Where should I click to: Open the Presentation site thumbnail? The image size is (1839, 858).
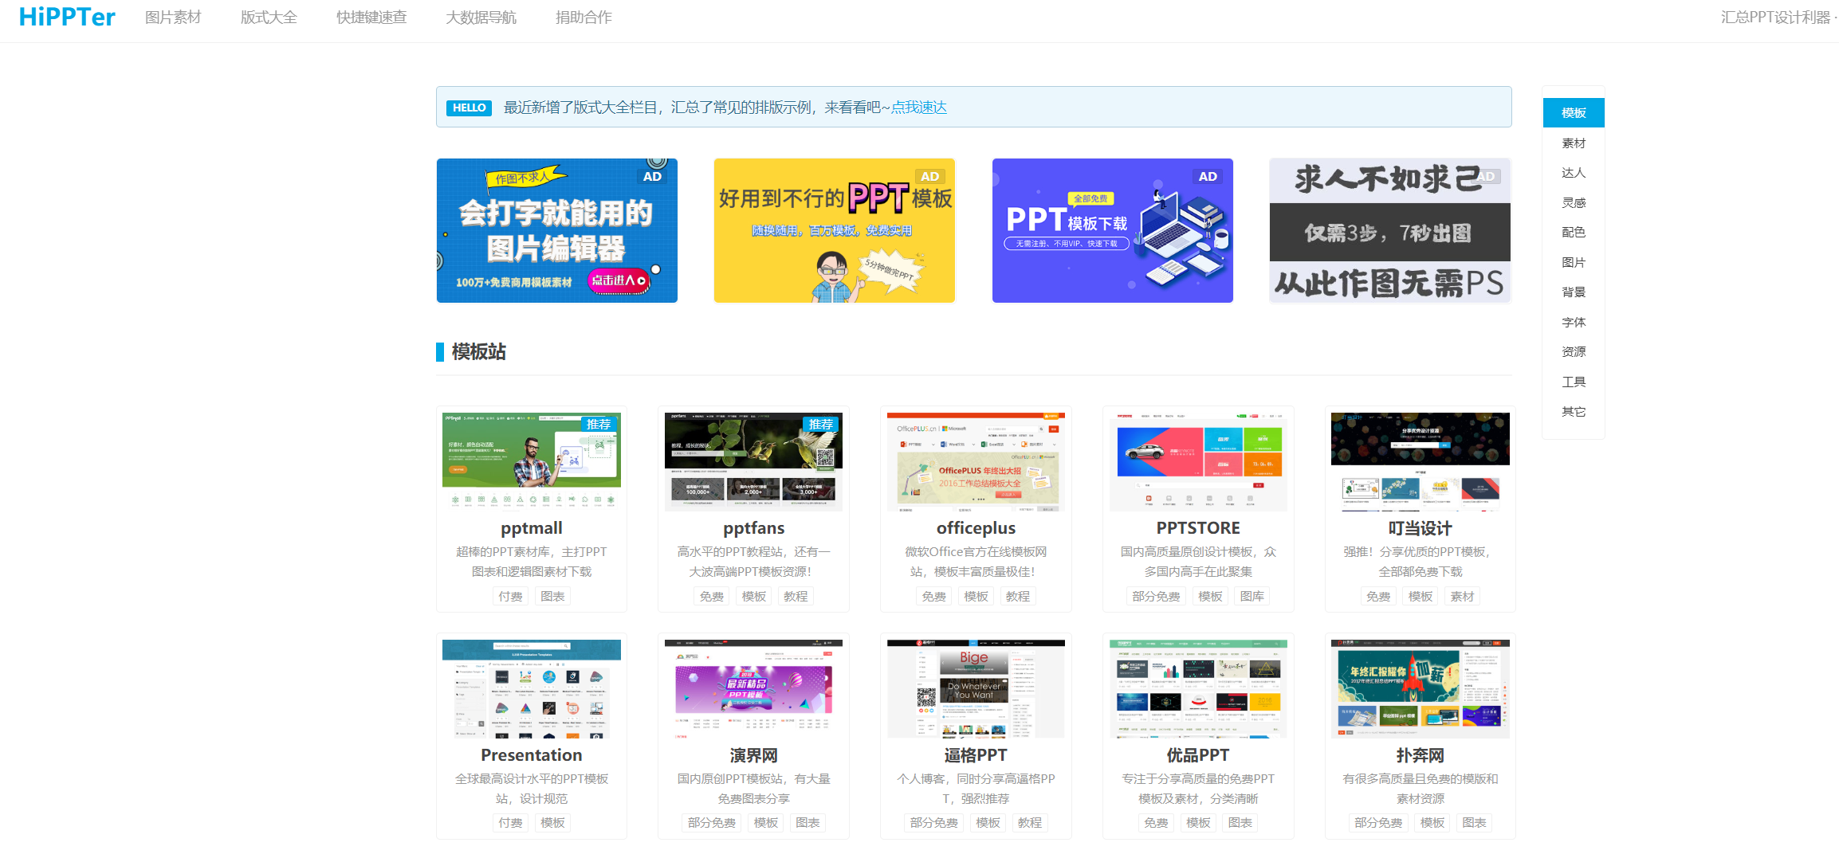[x=532, y=688]
